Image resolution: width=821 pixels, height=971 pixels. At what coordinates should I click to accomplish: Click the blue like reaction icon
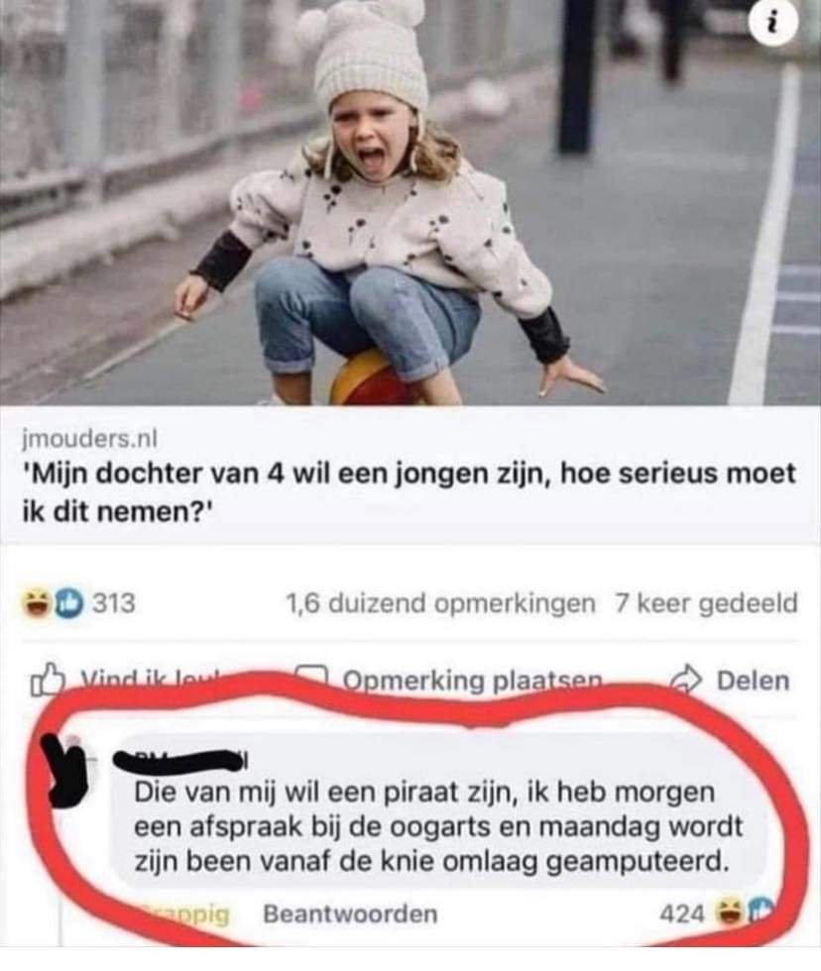tap(68, 603)
